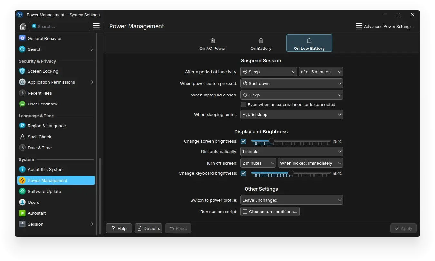Open Screen Locking settings page
The image size is (435, 261).
pos(56,71)
